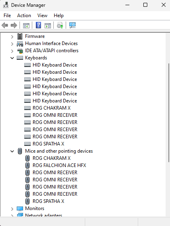Select the Monitors category icon

coord(20,208)
